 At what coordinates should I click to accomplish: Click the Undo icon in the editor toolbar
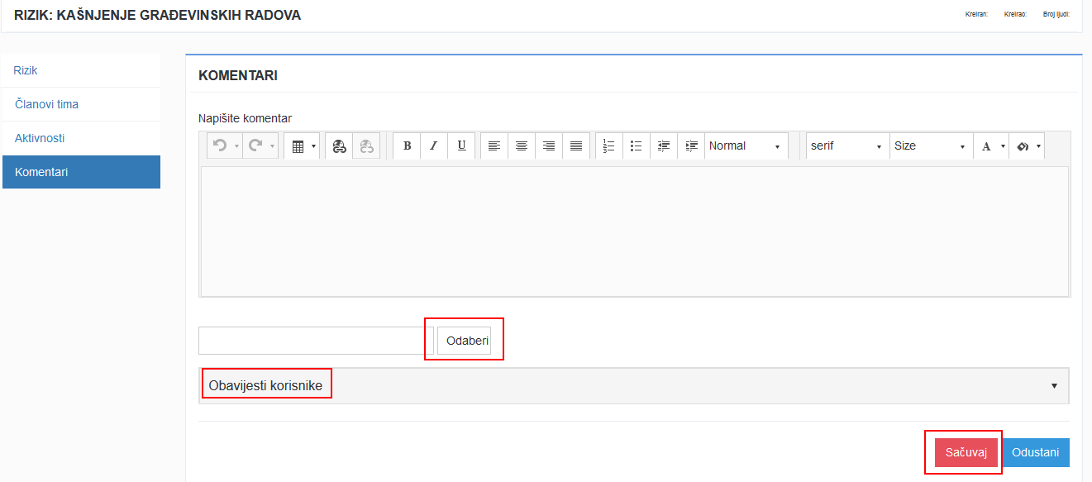pyautogui.click(x=219, y=146)
